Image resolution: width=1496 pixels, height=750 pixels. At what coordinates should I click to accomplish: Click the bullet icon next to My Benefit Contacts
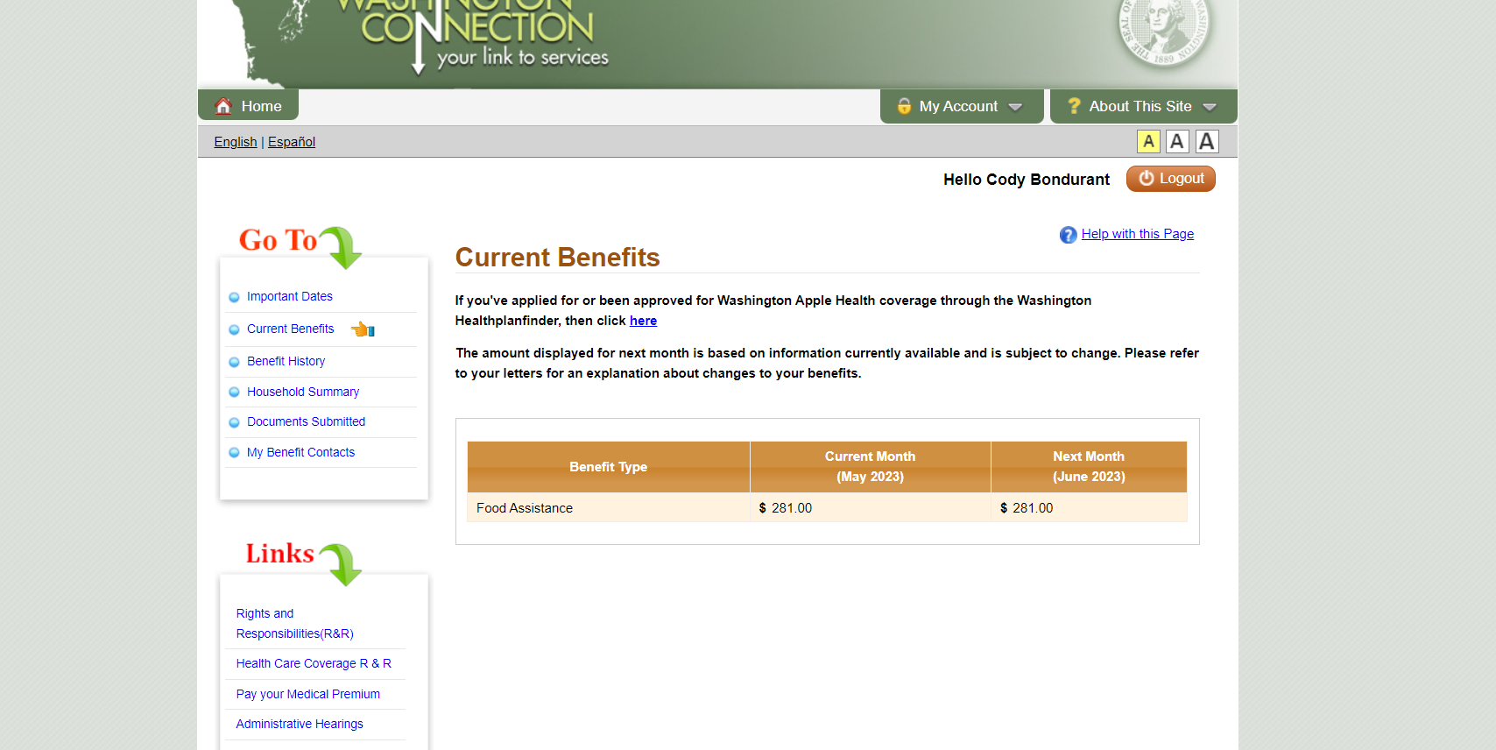234,453
